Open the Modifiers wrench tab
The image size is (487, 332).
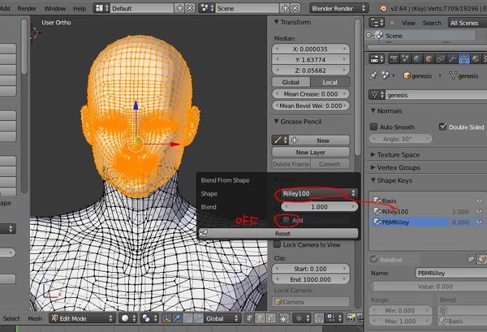(452, 58)
